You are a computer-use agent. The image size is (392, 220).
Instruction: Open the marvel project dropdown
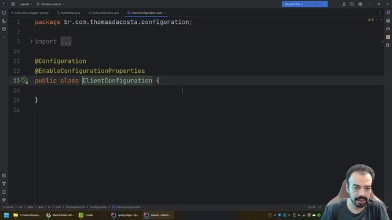click(x=26, y=4)
